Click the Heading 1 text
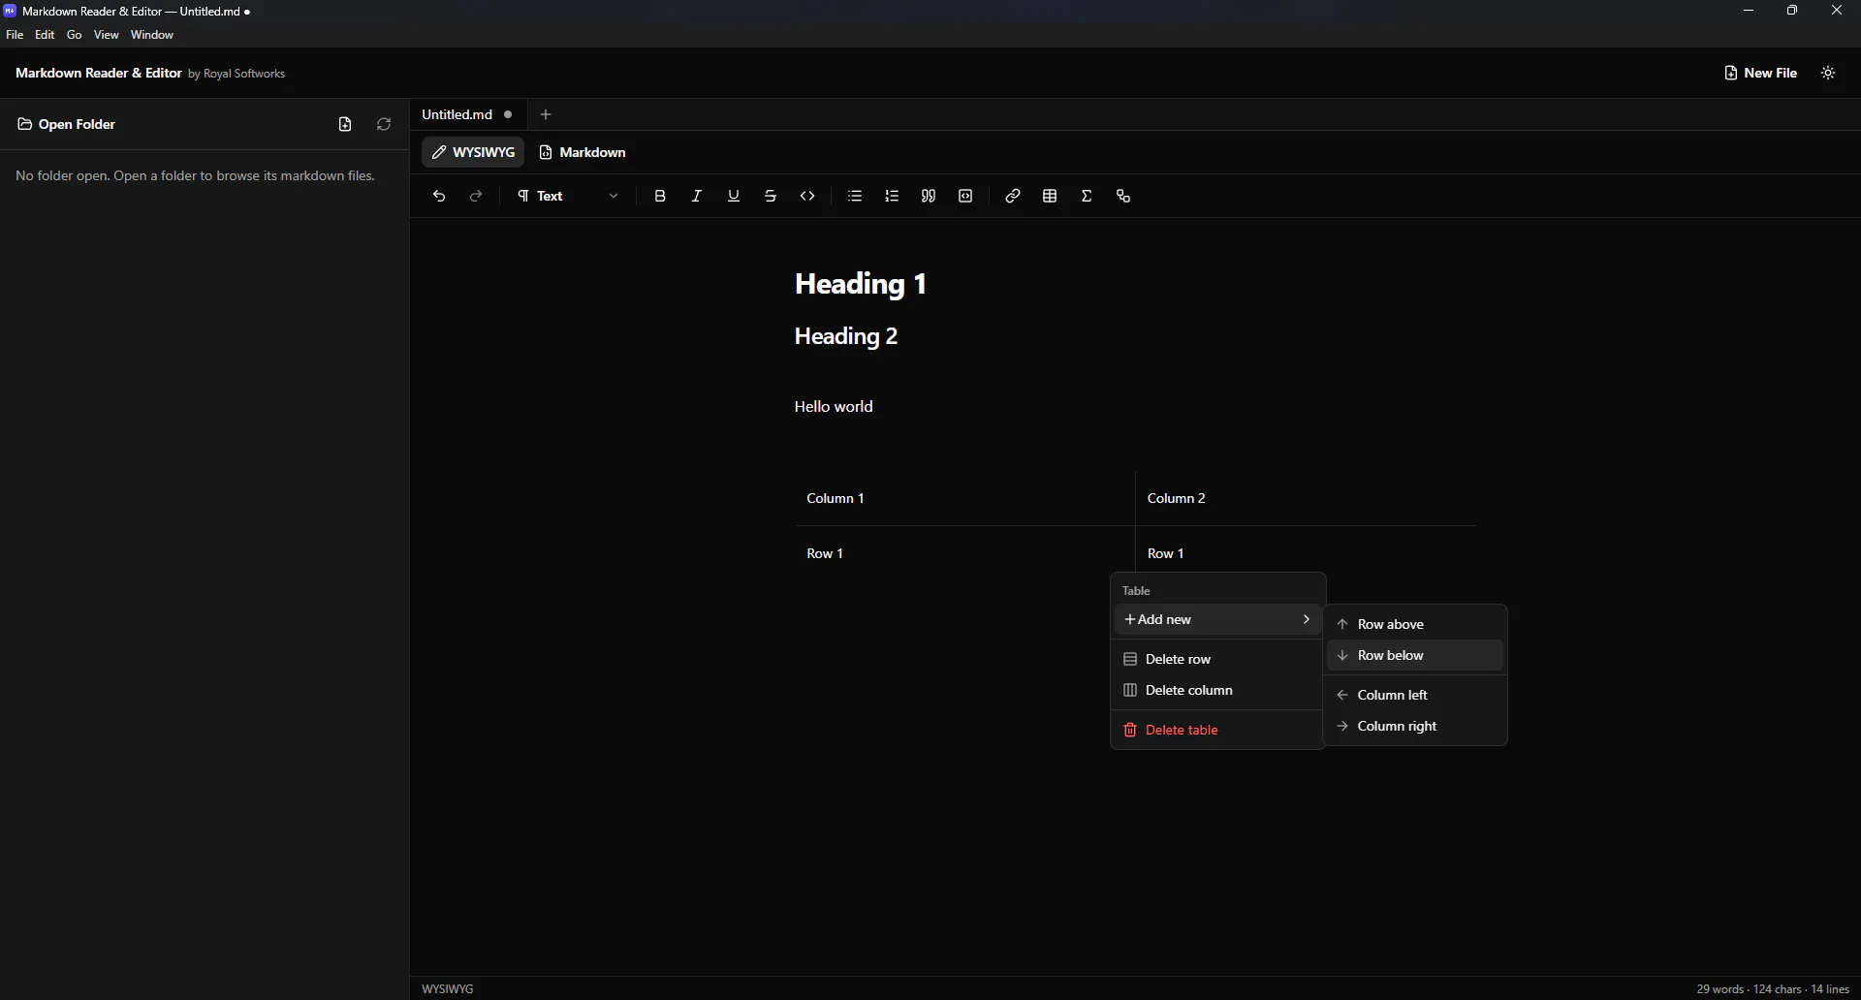The width and height of the screenshot is (1861, 1000). pos(861,284)
